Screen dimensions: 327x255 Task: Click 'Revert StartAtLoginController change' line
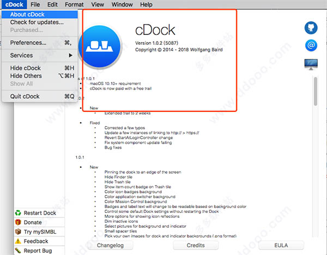pyautogui.click(x=138, y=138)
